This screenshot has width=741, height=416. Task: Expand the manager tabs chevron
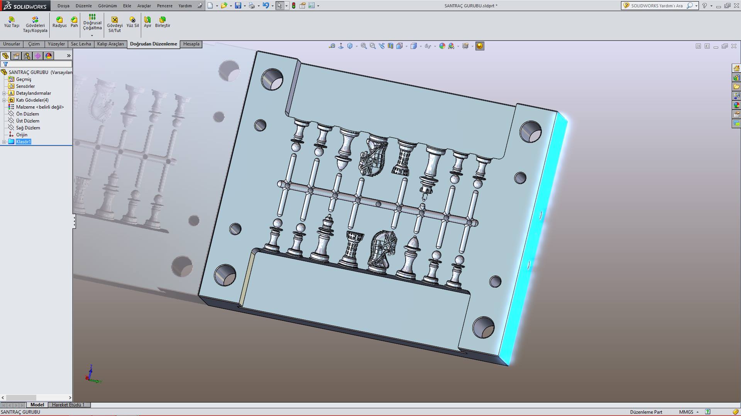(x=69, y=56)
